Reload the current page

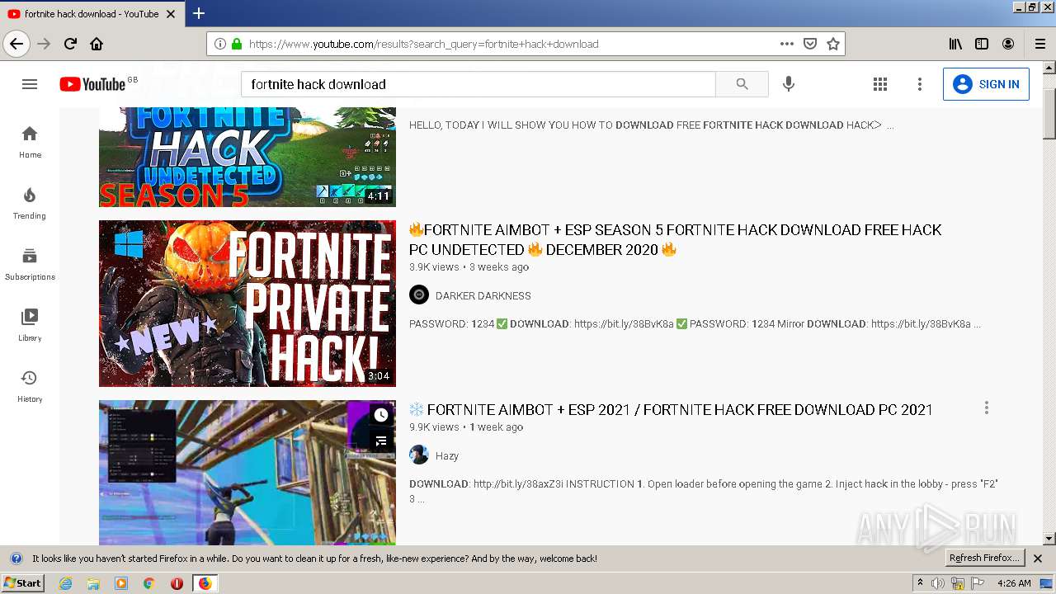point(70,44)
